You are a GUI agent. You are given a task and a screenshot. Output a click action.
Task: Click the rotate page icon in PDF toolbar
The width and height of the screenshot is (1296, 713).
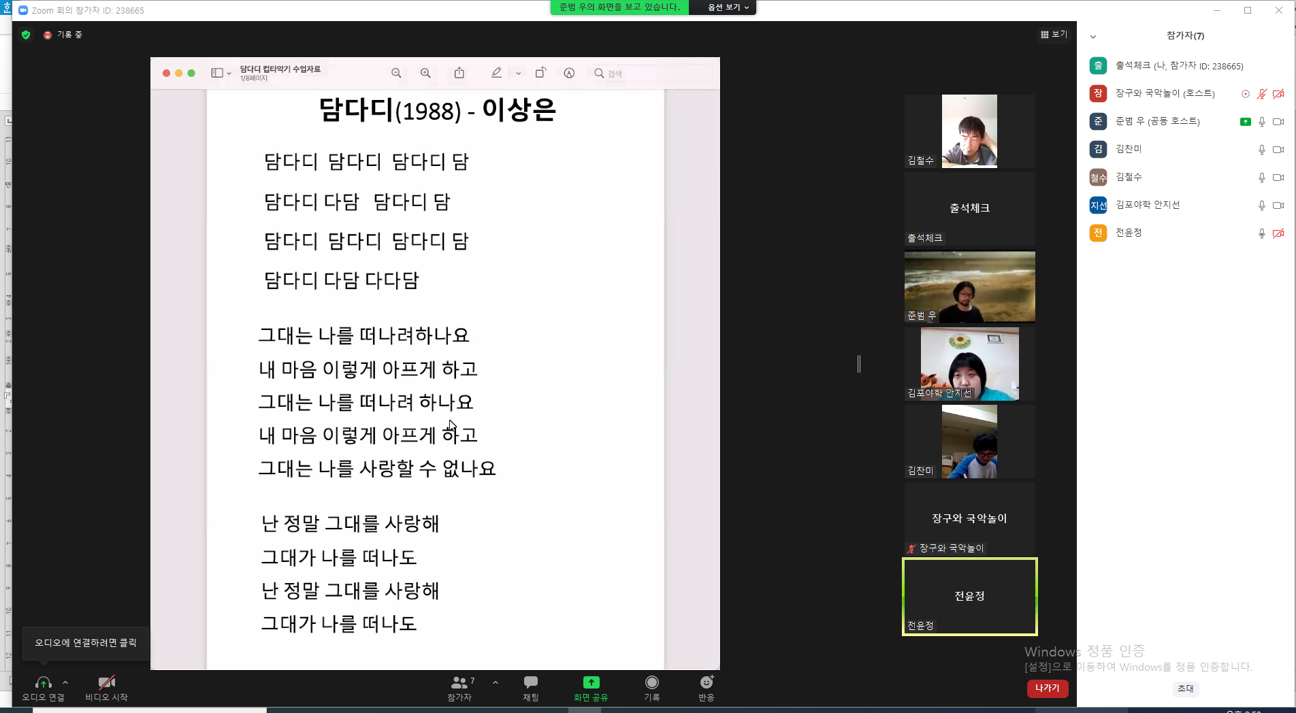(x=540, y=73)
